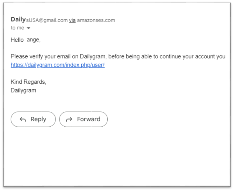Click the sender's gmail.com email address
Viewport: 234px width, 191px height.
[x=47, y=20]
